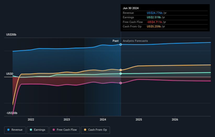Click the teal Earnings data point marker

121,74
